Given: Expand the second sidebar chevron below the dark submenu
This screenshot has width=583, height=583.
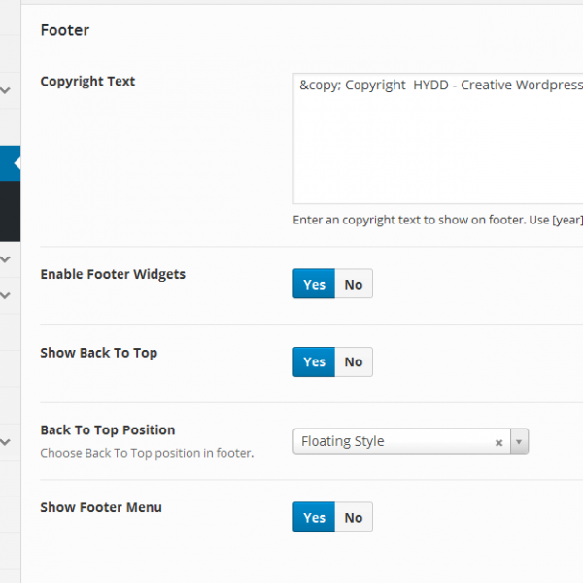Looking at the screenshot, I should tap(6, 294).
